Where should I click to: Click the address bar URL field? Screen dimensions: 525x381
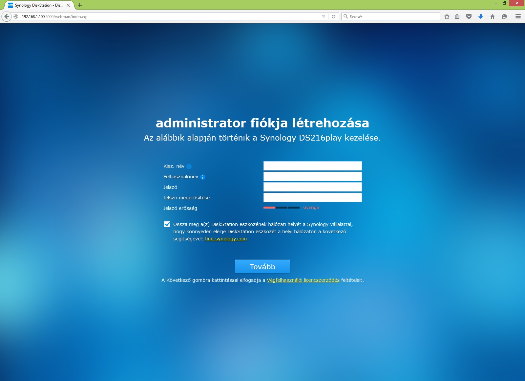tap(171, 16)
